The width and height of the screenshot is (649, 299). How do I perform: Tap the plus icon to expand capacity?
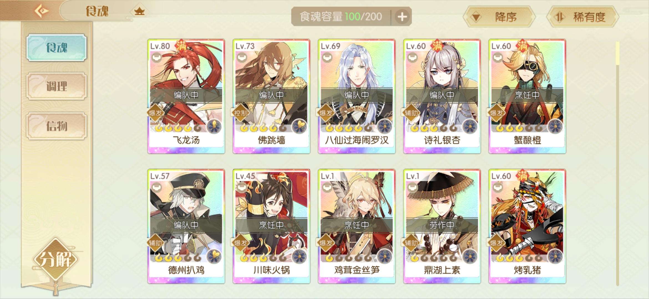402,17
